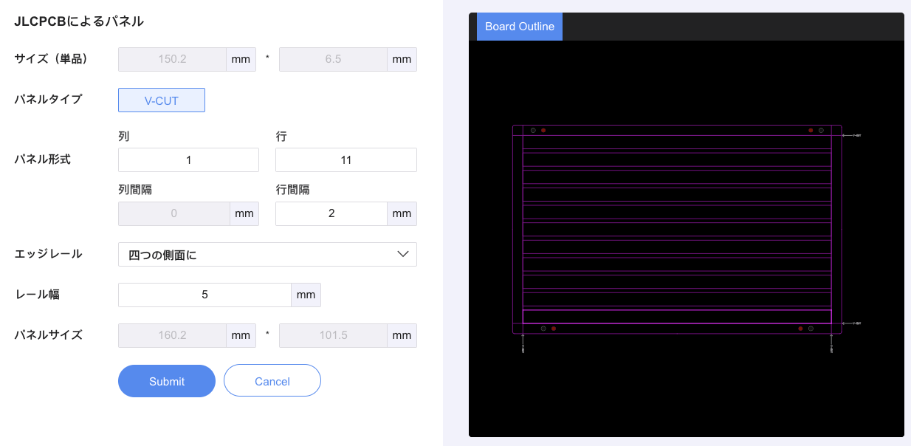The height and width of the screenshot is (446, 911).
Task: Switch to the Board Outline tab
Action: [519, 27]
